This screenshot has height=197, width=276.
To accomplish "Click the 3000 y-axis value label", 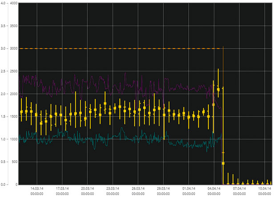I will (x=14, y=48).
